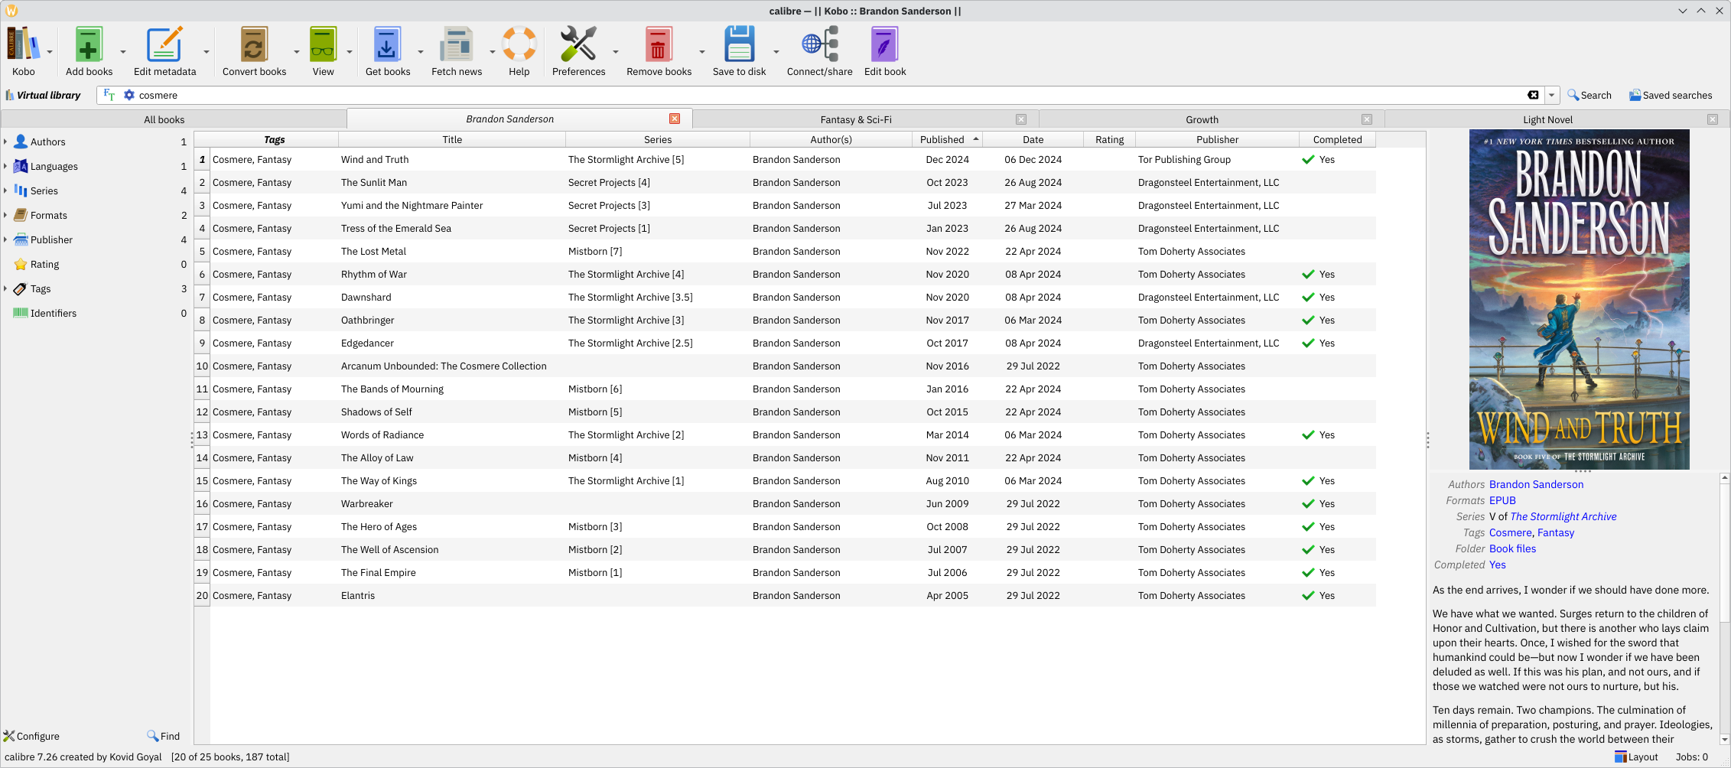The image size is (1731, 768).
Task: Launch Convert books tool
Action: pyautogui.click(x=254, y=44)
